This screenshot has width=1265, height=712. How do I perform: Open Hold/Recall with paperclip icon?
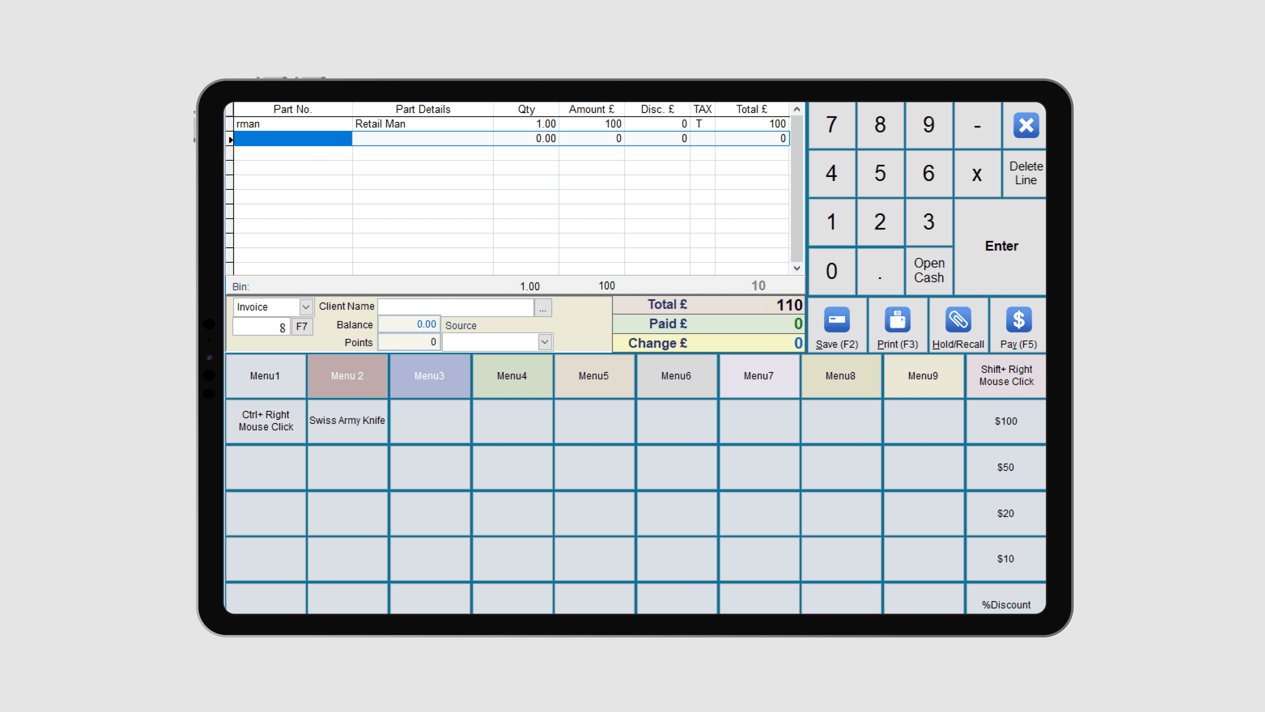pyautogui.click(x=958, y=321)
